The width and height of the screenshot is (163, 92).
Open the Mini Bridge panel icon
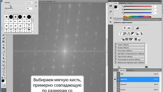[x=111, y=6]
